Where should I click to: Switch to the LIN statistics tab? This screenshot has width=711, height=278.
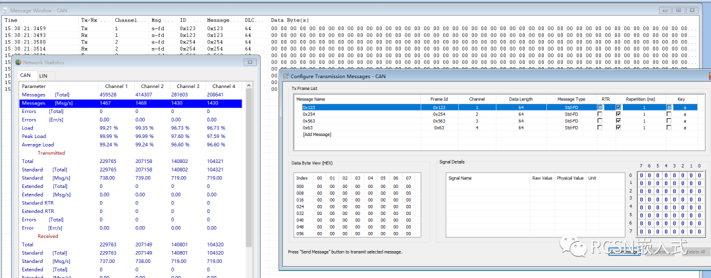pyautogui.click(x=43, y=76)
